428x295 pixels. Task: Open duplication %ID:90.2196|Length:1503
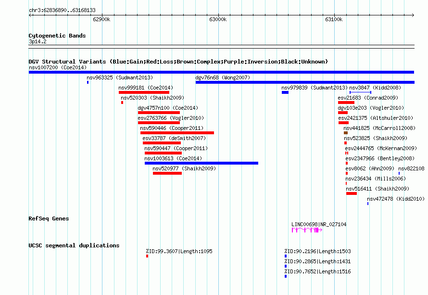[318, 251]
